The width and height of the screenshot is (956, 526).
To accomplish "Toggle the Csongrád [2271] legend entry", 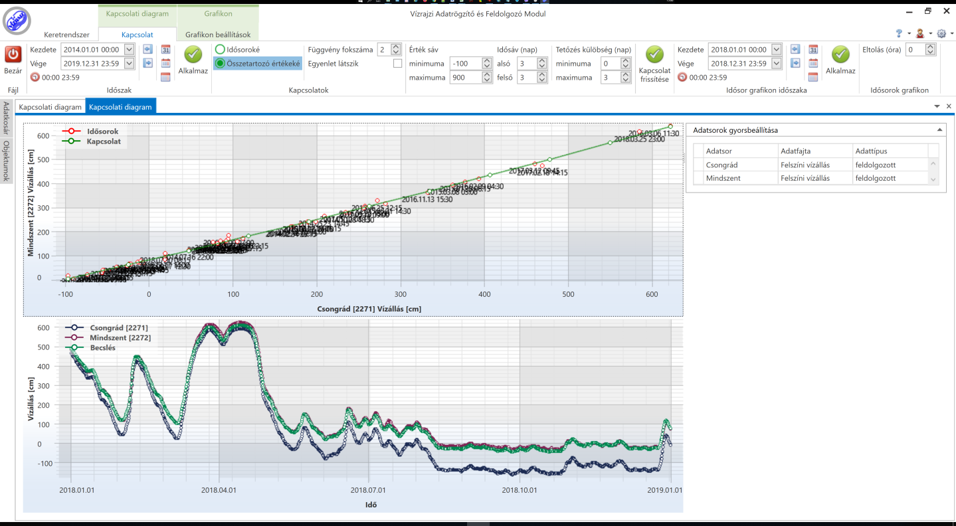I will tap(106, 327).
